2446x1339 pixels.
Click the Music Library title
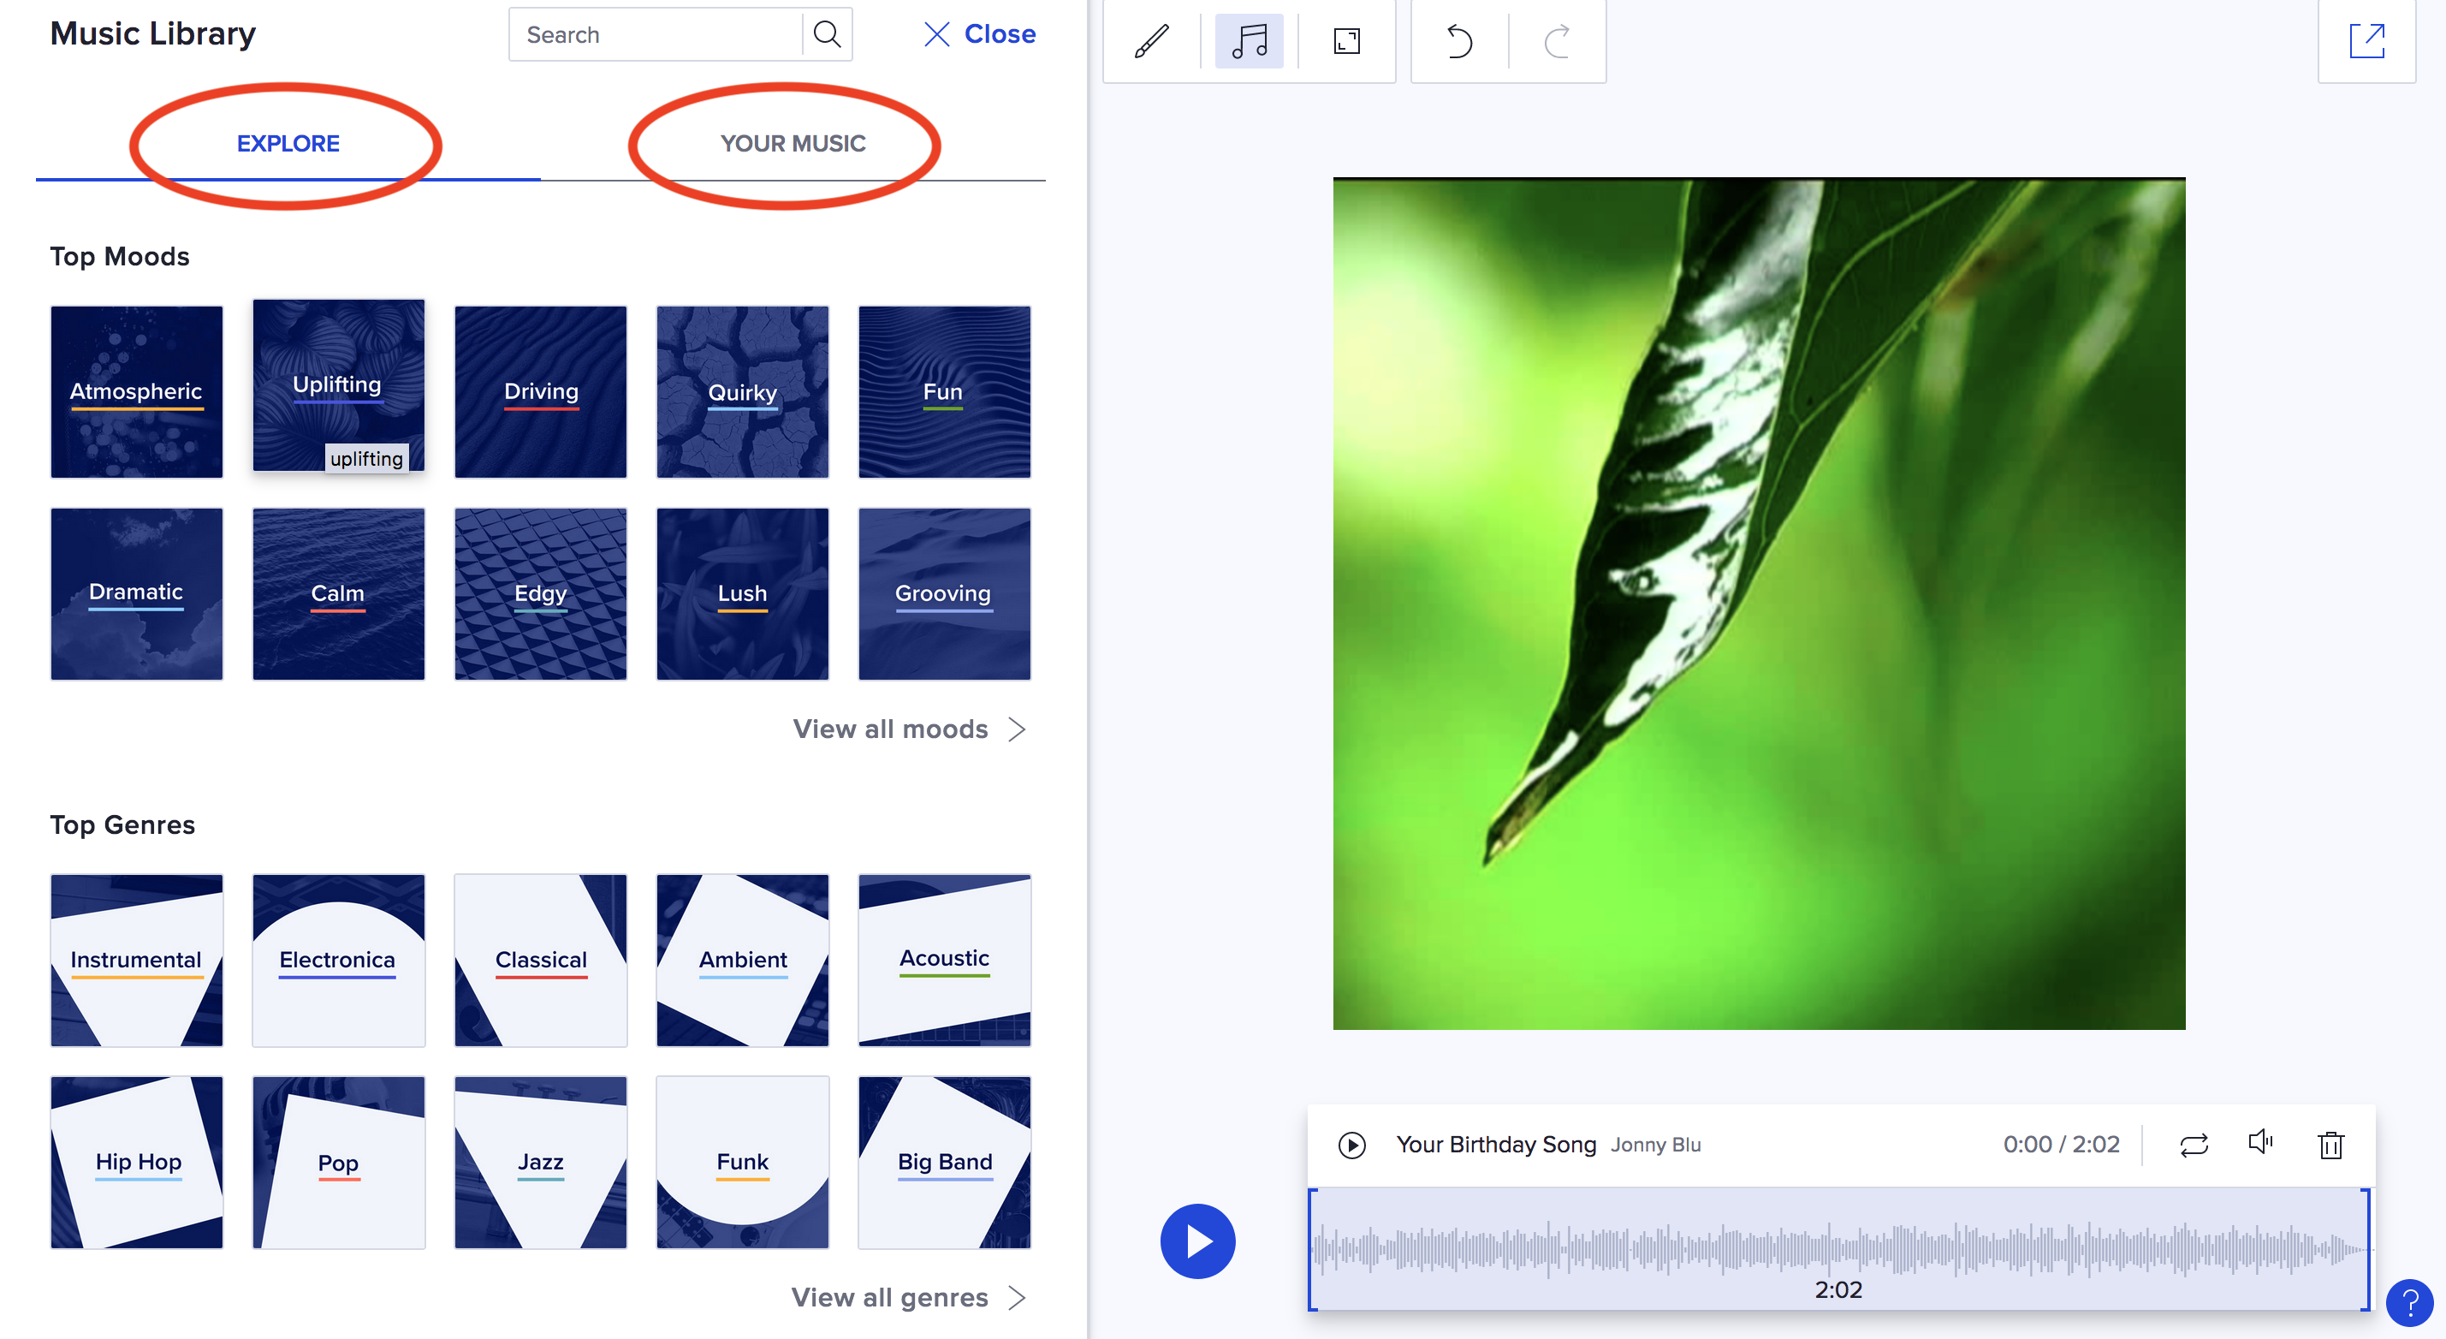coord(153,33)
